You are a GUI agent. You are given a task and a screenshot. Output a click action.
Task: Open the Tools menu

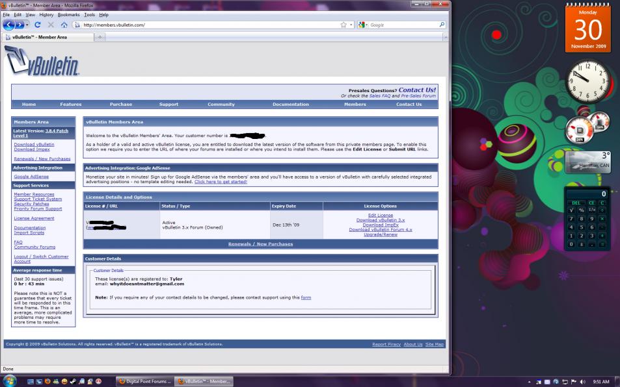point(89,14)
